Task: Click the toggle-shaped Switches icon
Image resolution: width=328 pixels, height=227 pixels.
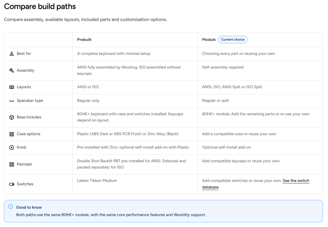Action: pos(12,184)
